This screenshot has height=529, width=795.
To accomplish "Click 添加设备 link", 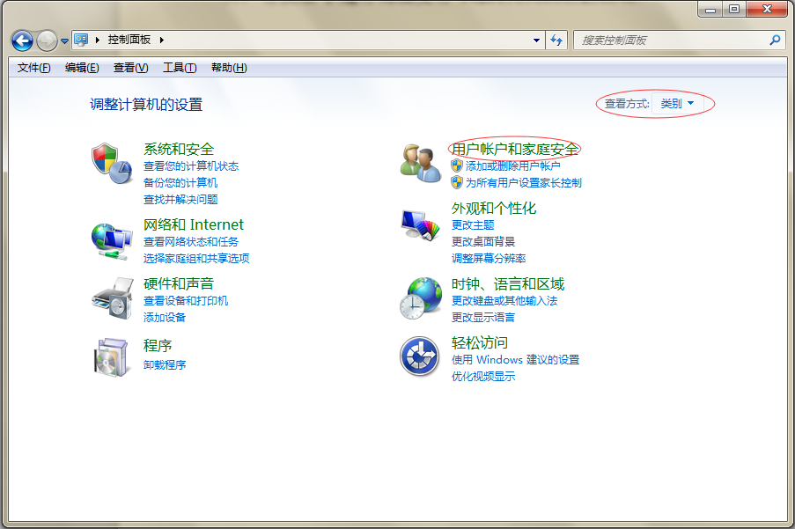I will pyautogui.click(x=165, y=317).
